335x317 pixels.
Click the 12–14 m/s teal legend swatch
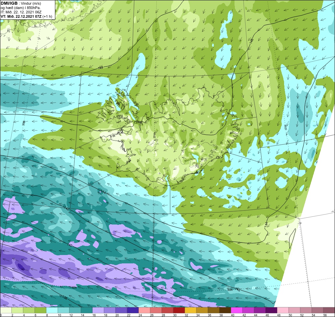coord(75,310)
